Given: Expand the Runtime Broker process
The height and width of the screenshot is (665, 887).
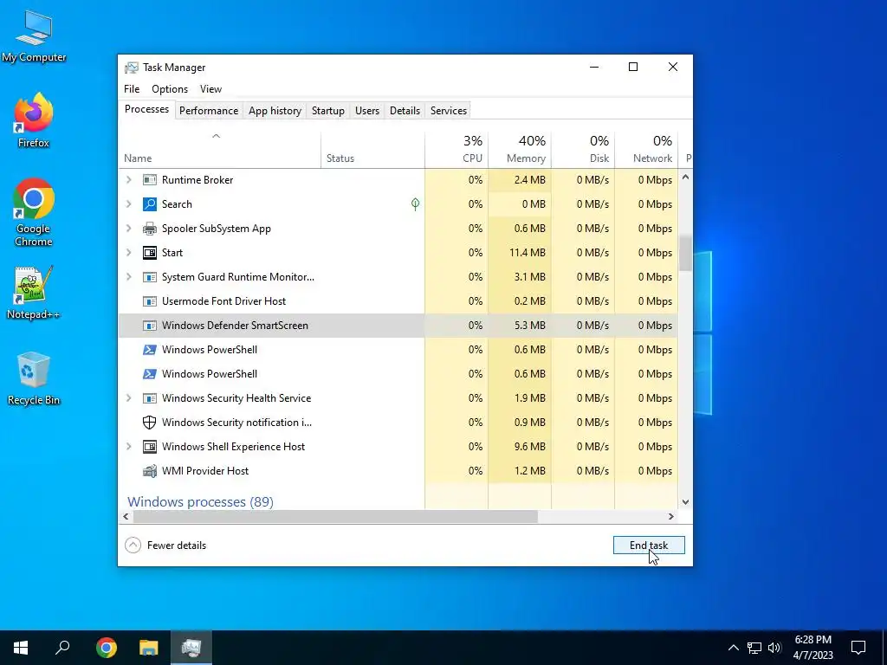Looking at the screenshot, I should [x=129, y=180].
